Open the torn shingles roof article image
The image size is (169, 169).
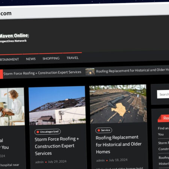point(118,104)
